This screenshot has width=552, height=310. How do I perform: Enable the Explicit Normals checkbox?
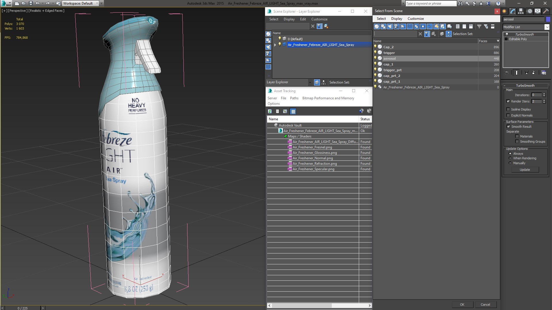coord(508,115)
